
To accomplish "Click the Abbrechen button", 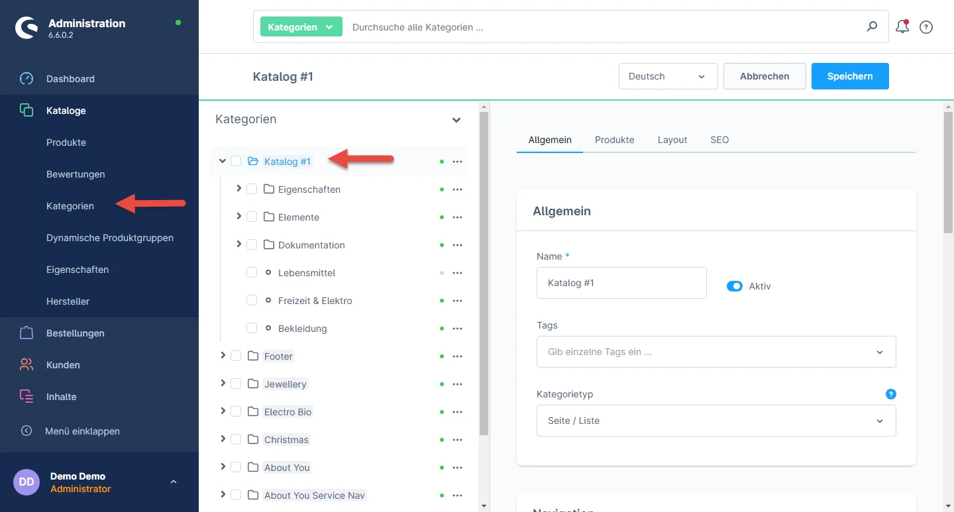I will click(764, 76).
